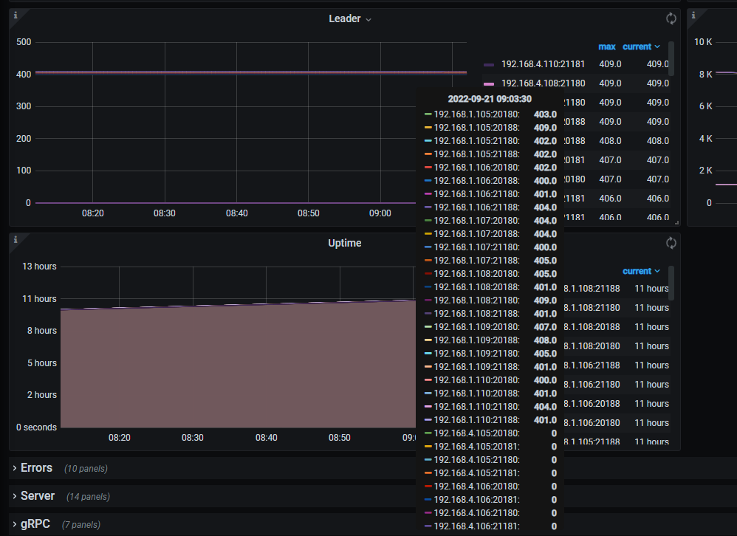Click the purple swatch for 192.168.4.110:21181
Viewport: 737px width, 536px height.
tap(489, 65)
